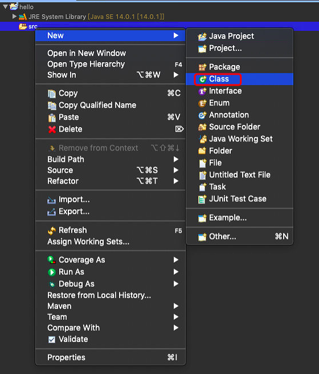Select the hello project name
Screen dimensions: 319x374
coord(26,7)
